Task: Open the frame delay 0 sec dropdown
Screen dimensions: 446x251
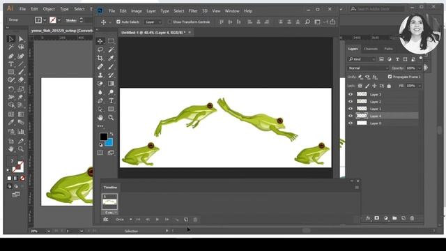Action: coord(110,213)
